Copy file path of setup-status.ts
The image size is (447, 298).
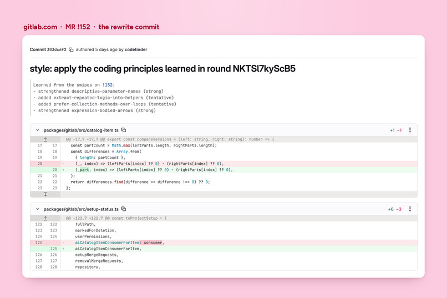point(124,209)
